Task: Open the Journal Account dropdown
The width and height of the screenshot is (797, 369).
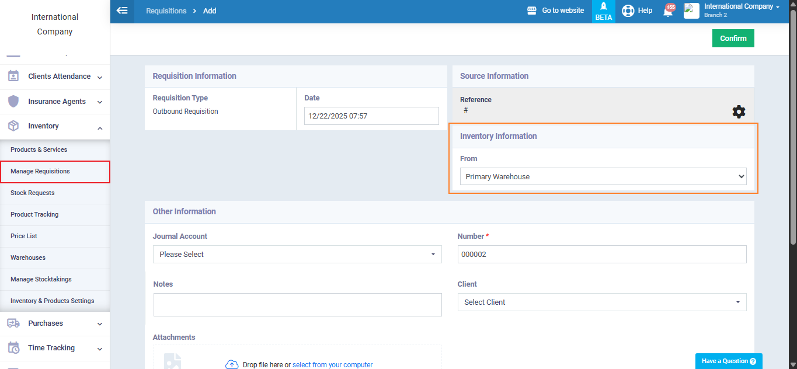Action: click(x=297, y=255)
